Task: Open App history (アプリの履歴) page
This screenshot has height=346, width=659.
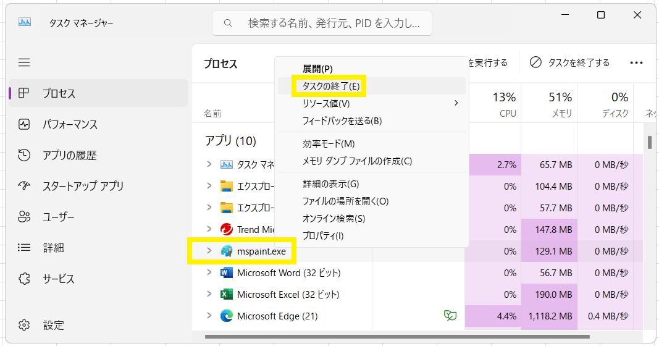Action: point(69,155)
